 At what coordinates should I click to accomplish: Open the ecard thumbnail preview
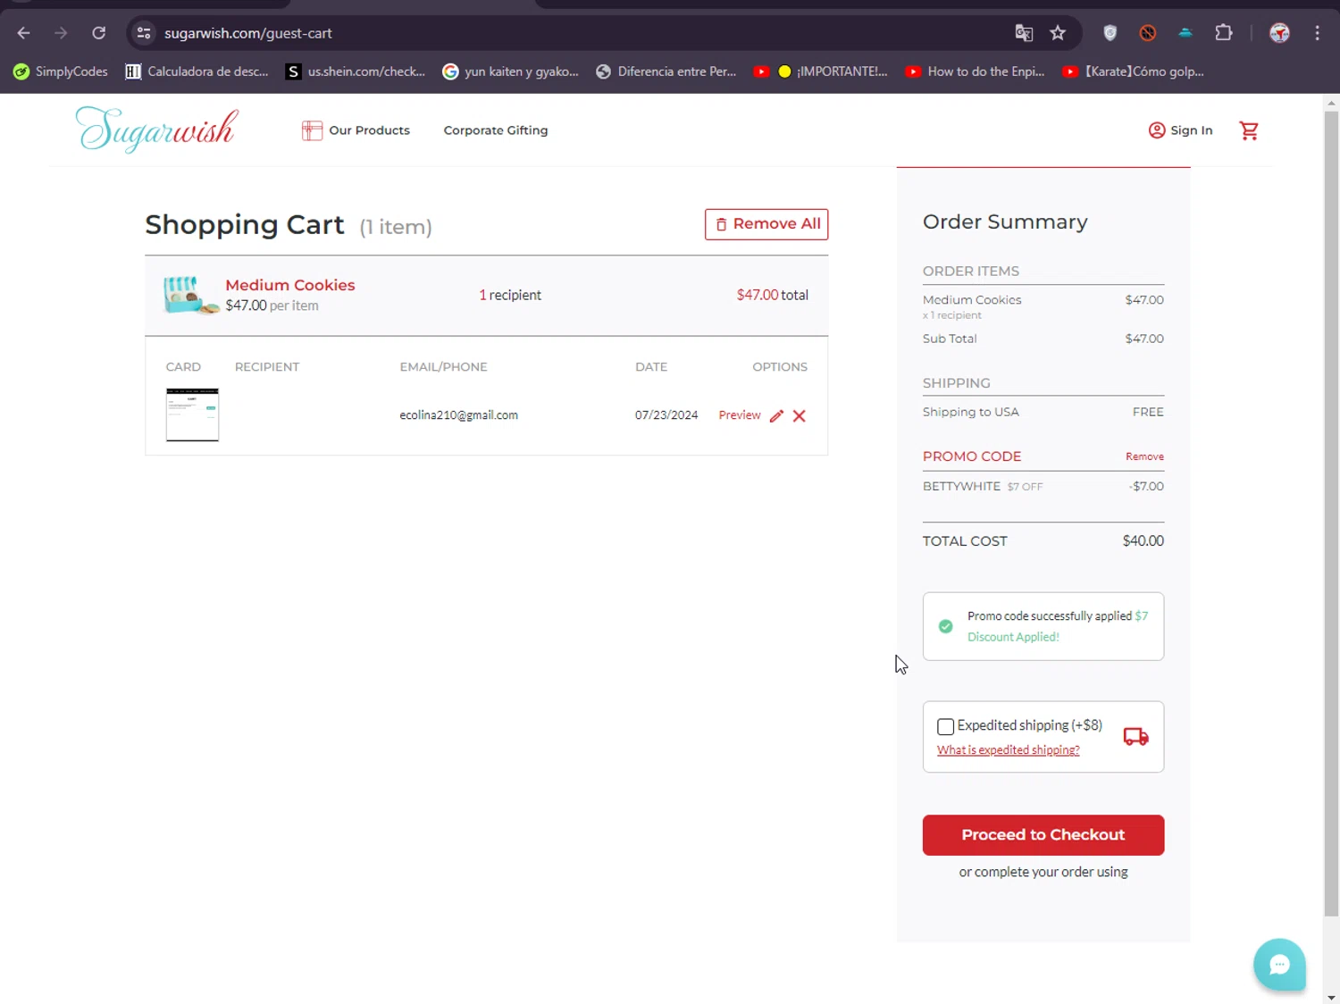192,414
